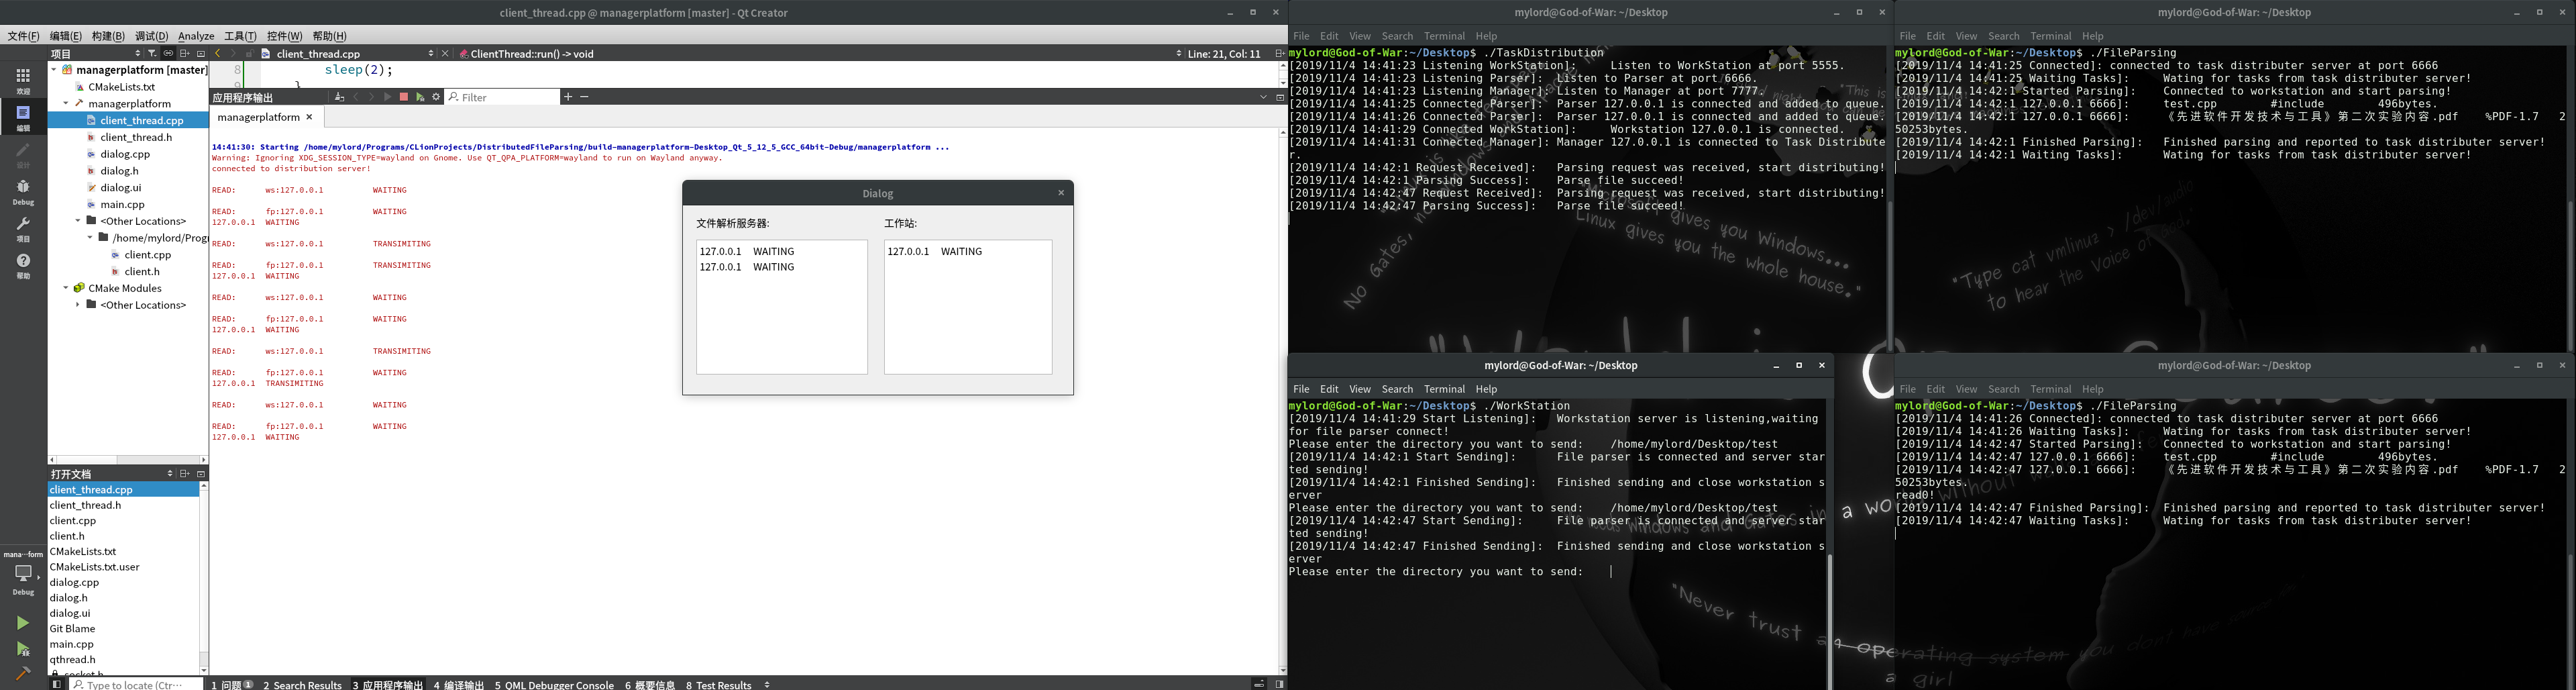Open Help question-mark mode in sidebar
This screenshot has width=2576, height=690.
[x=23, y=265]
